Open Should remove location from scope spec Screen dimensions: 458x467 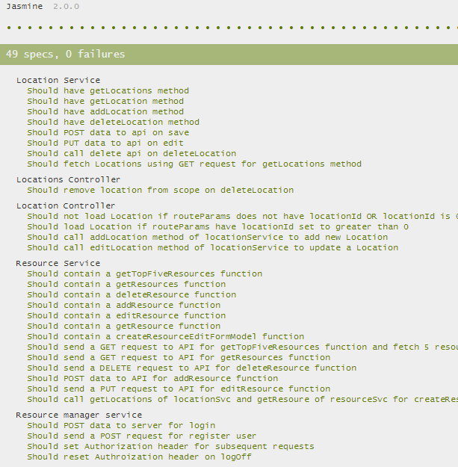pos(161,190)
